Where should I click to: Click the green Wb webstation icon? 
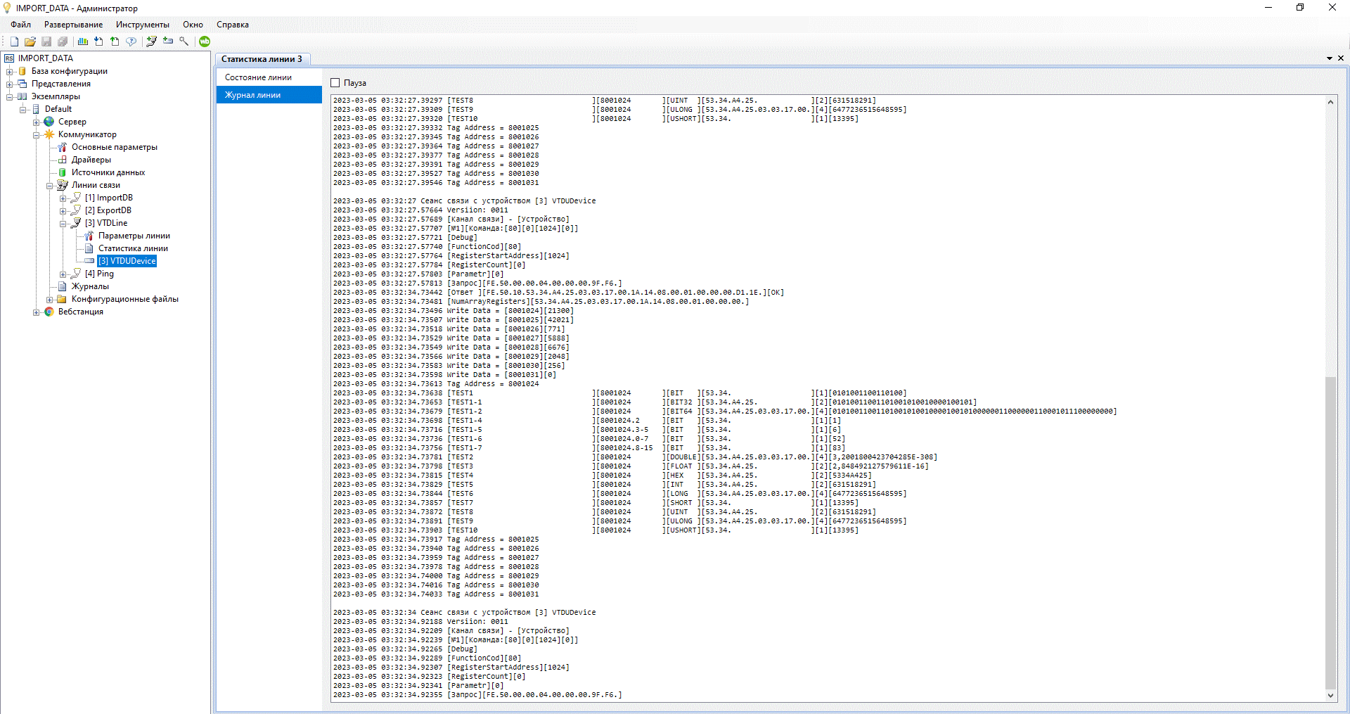click(x=205, y=42)
